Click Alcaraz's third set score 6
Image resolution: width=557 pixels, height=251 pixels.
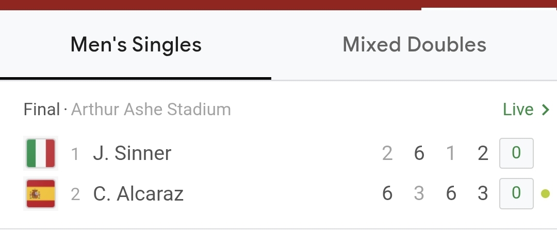click(x=451, y=194)
